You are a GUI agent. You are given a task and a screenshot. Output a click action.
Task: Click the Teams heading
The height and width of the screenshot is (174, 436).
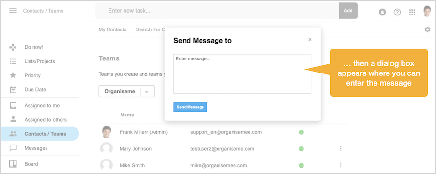109,58
